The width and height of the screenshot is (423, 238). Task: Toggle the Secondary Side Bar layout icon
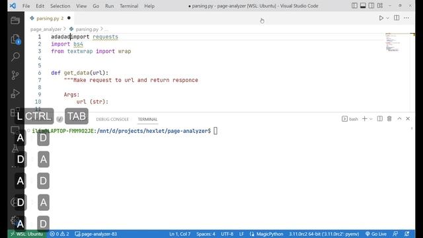coord(371,6)
